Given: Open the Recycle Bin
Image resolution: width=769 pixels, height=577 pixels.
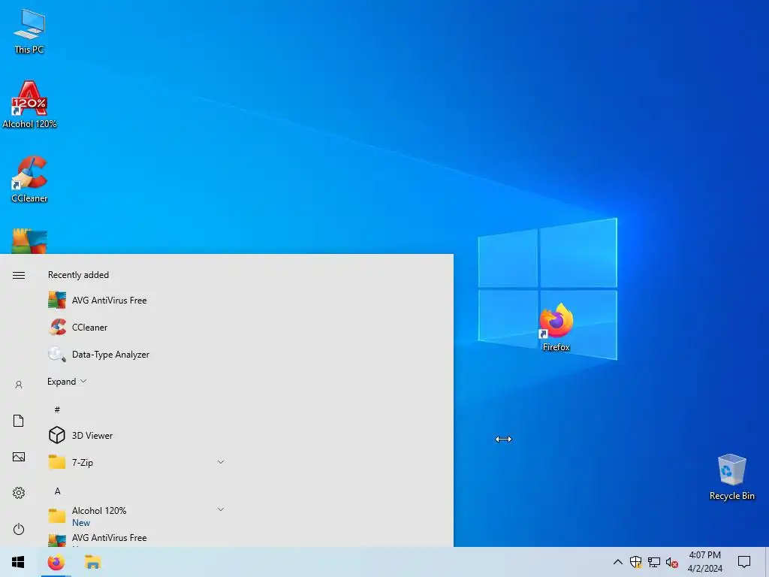Looking at the screenshot, I should 731,477.
